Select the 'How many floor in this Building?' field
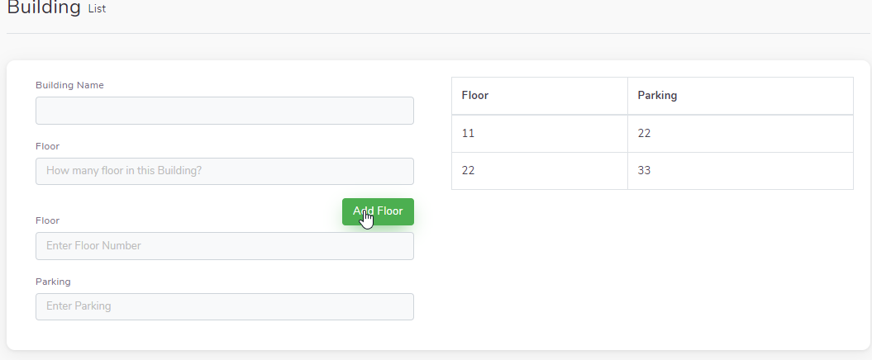872x360 pixels. click(225, 171)
